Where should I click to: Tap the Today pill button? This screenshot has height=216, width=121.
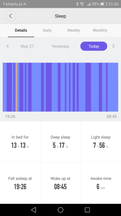coord(94,46)
